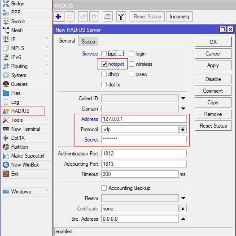The width and height of the screenshot is (236, 236).
Task: Tick the Accounting Backup checkbox
Action: (x=104, y=188)
